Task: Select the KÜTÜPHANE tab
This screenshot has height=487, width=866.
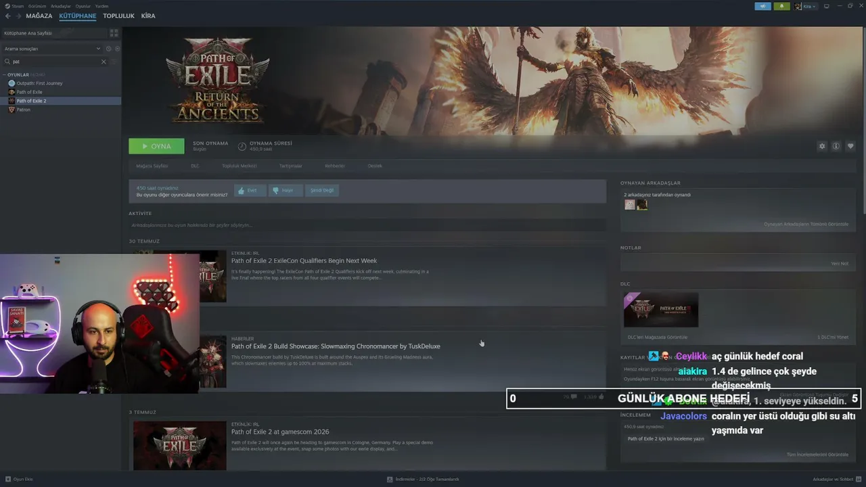Action: click(78, 16)
